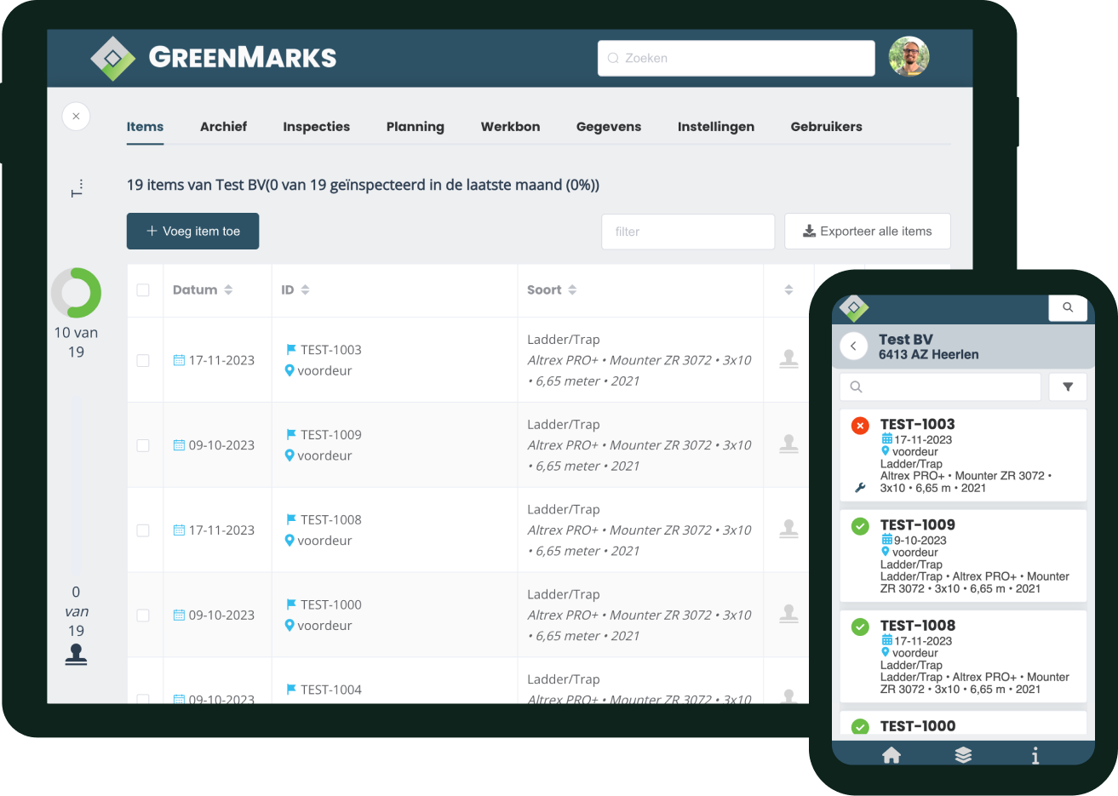Click the flag icon beside TEST-1003
The height and width of the screenshot is (796, 1118).
tap(291, 349)
